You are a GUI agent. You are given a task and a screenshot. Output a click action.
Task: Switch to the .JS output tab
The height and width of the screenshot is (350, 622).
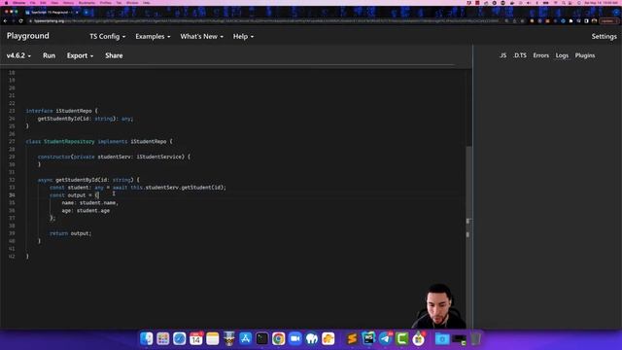pos(502,55)
